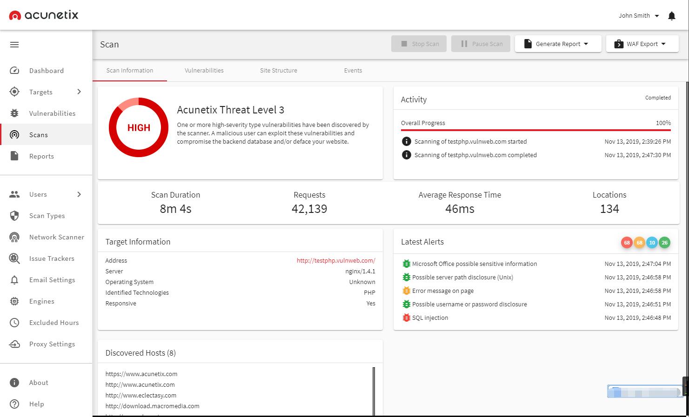Viewport: 689px width, 417px height.
Task: Click the Average Response Time value 46ms
Action: tap(460, 209)
